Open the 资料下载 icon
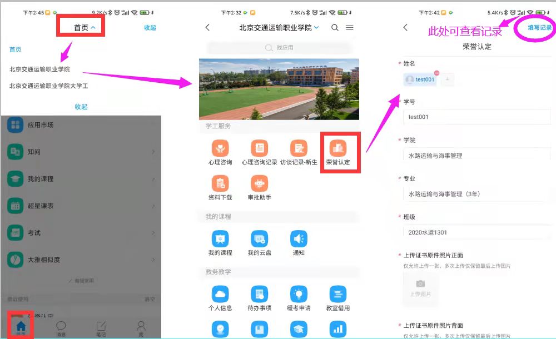This screenshot has width=556, height=339. pyautogui.click(x=220, y=183)
